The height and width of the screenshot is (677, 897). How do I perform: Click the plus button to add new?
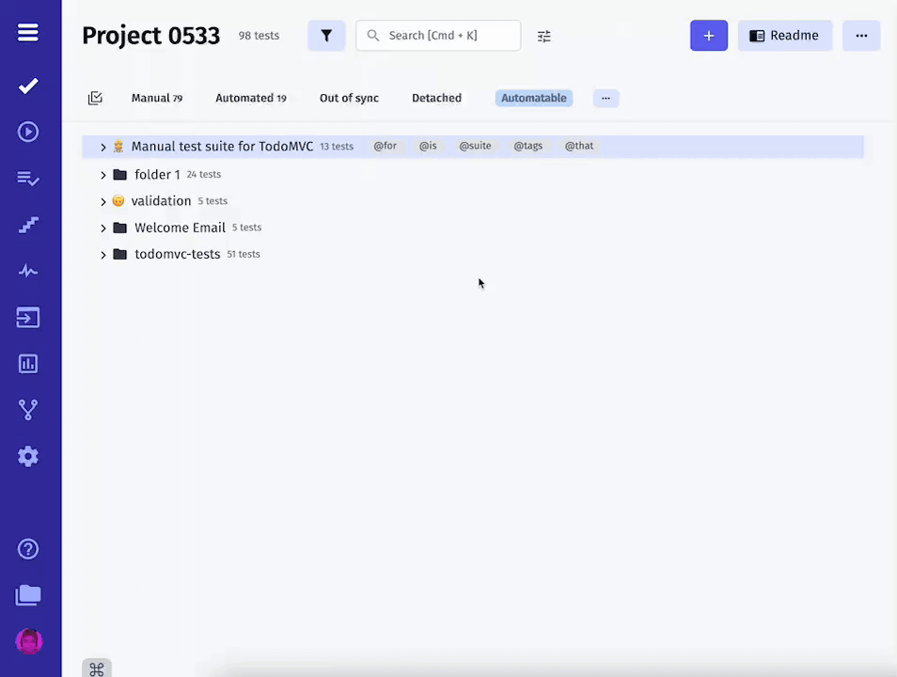[x=709, y=36]
